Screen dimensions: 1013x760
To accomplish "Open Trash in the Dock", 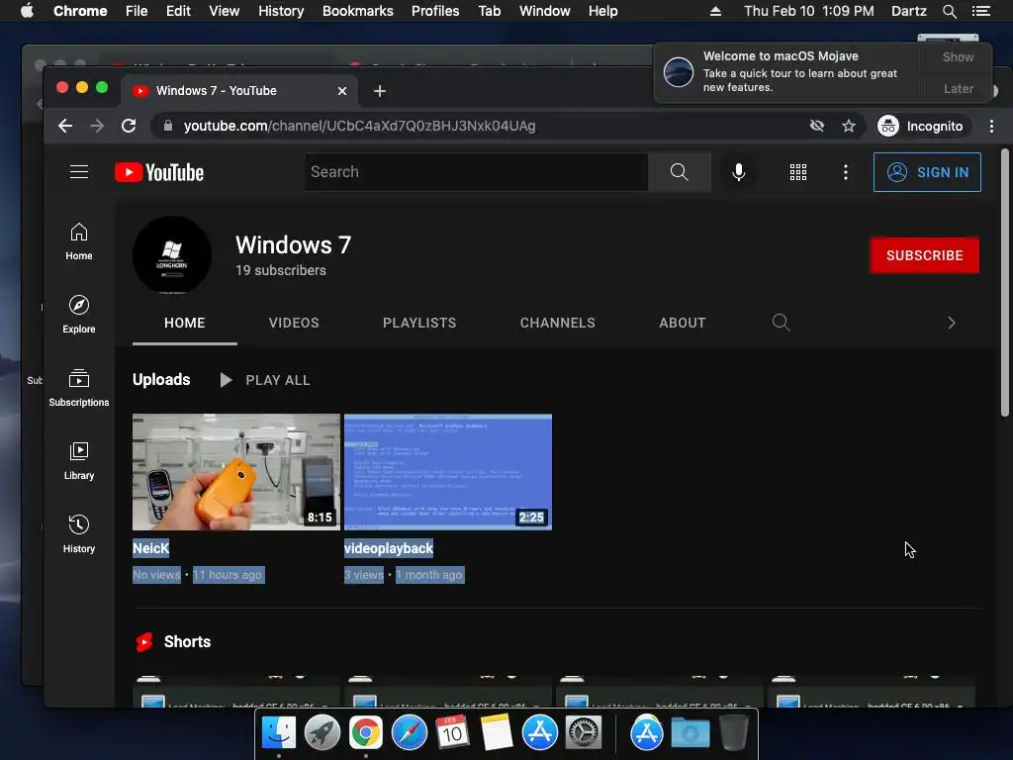I will (733, 733).
